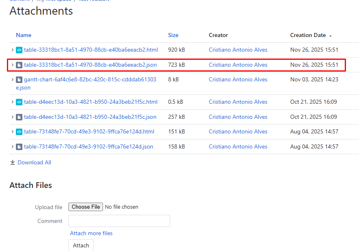Click the Attach button
This screenshot has height=251, width=359.
click(81, 245)
